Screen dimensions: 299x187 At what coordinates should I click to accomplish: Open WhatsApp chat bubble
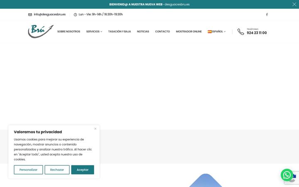[x=287, y=175]
